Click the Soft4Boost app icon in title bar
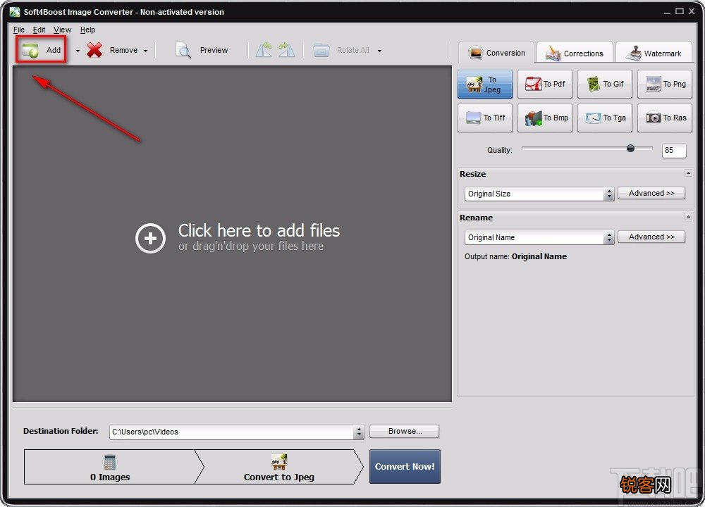 pyautogui.click(x=14, y=12)
